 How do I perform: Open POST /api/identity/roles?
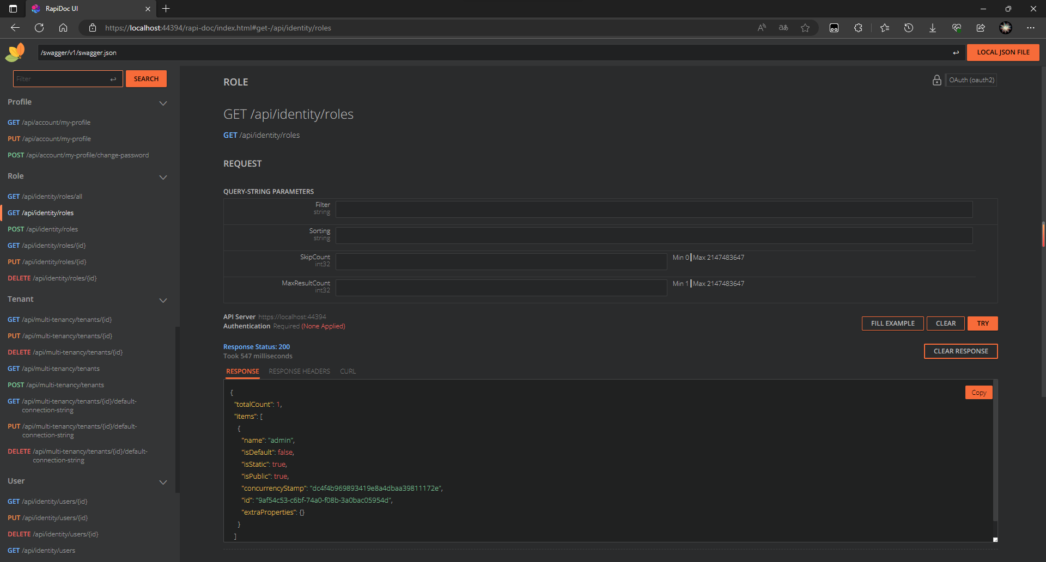pyautogui.click(x=42, y=229)
